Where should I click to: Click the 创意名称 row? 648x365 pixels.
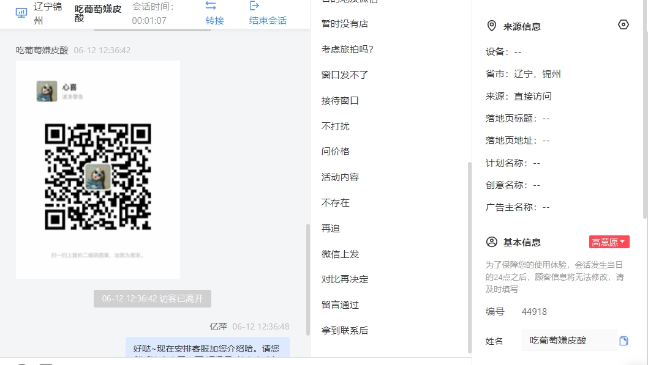coord(513,185)
